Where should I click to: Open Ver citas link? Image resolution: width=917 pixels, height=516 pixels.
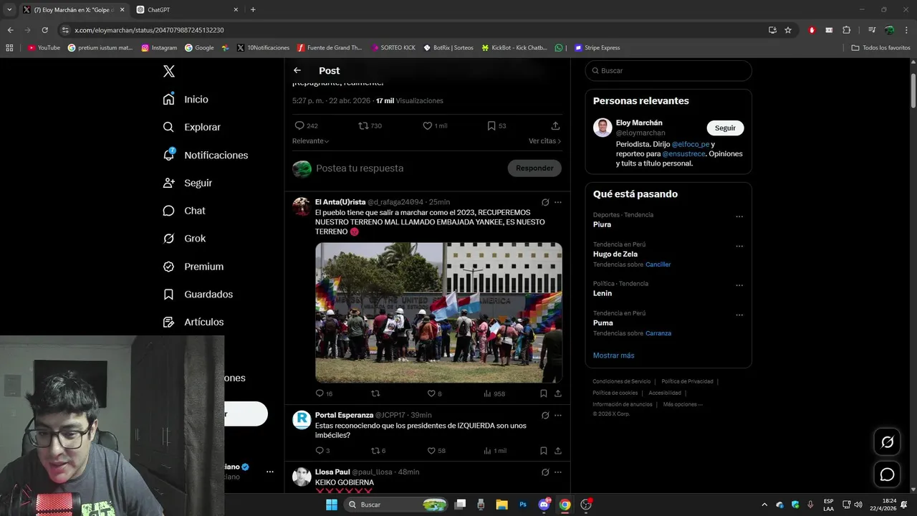click(544, 141)
